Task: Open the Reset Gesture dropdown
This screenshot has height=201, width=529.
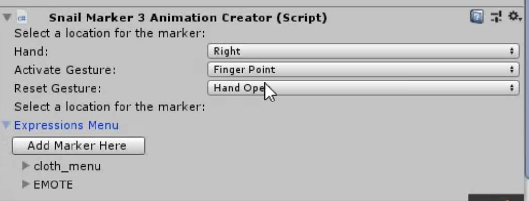Action: [x=363, y=88]
